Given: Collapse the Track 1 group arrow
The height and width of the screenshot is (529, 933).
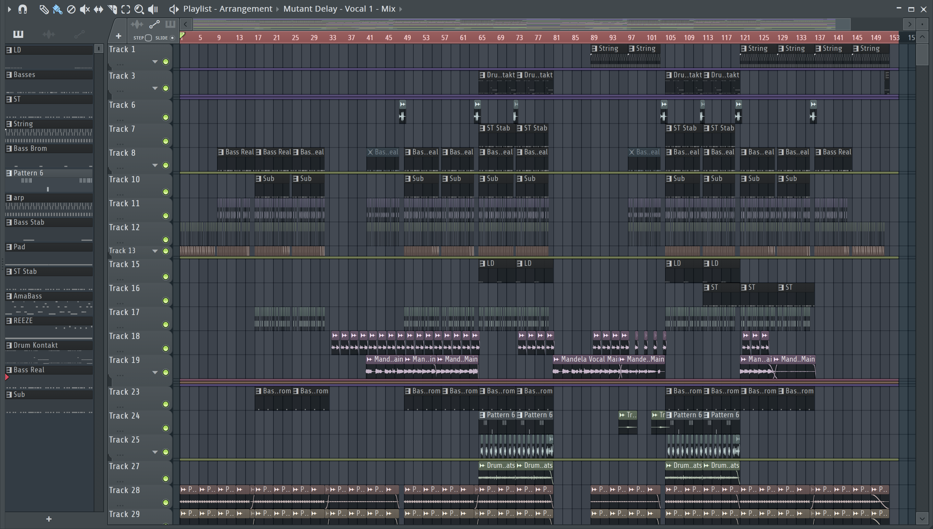Looking at the screenshot, I should 155,62.
